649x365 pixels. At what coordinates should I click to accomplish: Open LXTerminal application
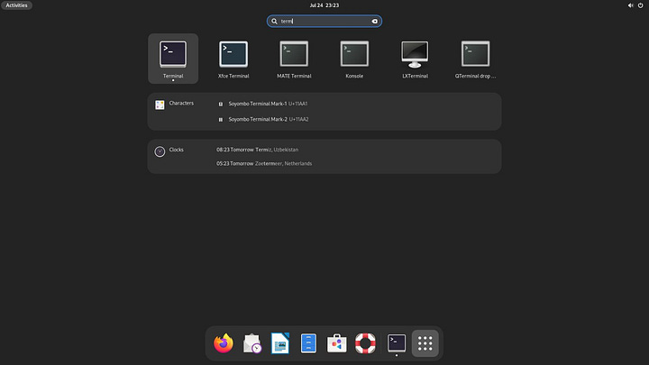tap(415, 59)
